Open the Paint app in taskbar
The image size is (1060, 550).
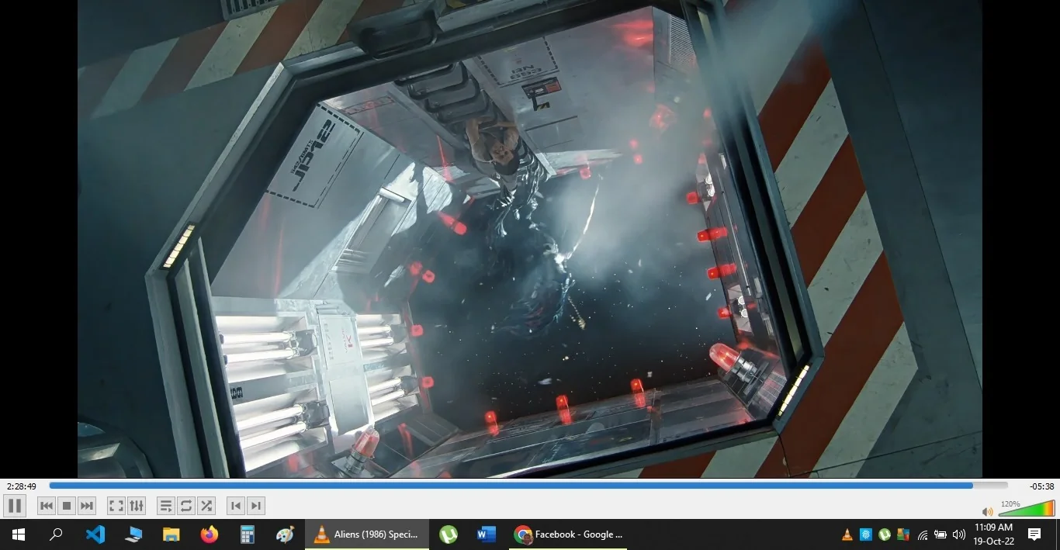pyautogui.click(x=286, y=534)
